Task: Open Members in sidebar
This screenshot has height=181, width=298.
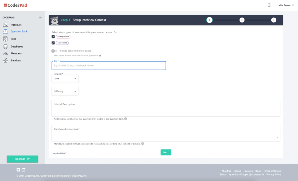Action: [x=16, y=53]
